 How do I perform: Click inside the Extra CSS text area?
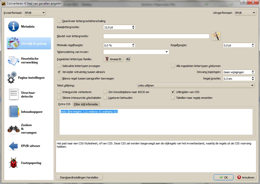(156, 122)
